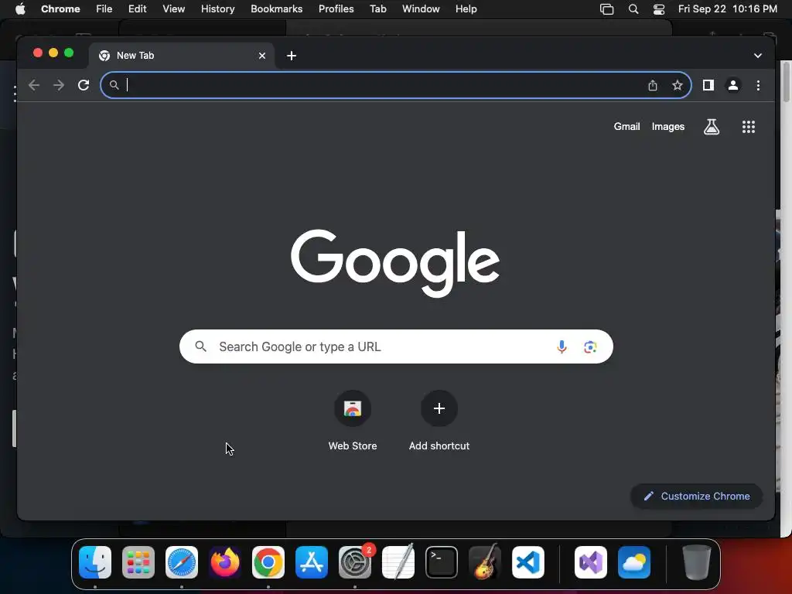Screen dimensions: 792x594
Task: Open App Store from the Dock
Action: tap(312, 562)
